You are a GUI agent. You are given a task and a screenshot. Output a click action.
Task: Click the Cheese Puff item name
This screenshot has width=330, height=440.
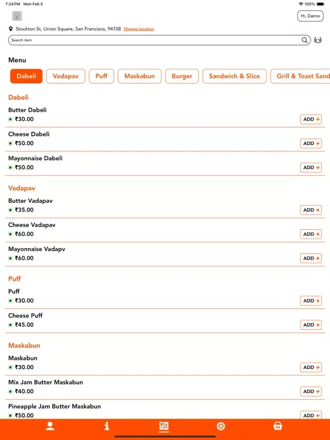pos(25,316)
